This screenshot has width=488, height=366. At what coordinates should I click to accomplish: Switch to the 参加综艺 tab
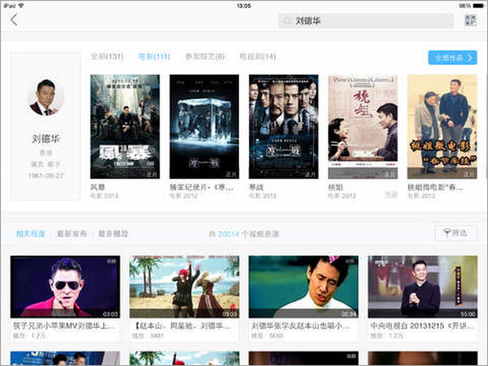[205, 57]
